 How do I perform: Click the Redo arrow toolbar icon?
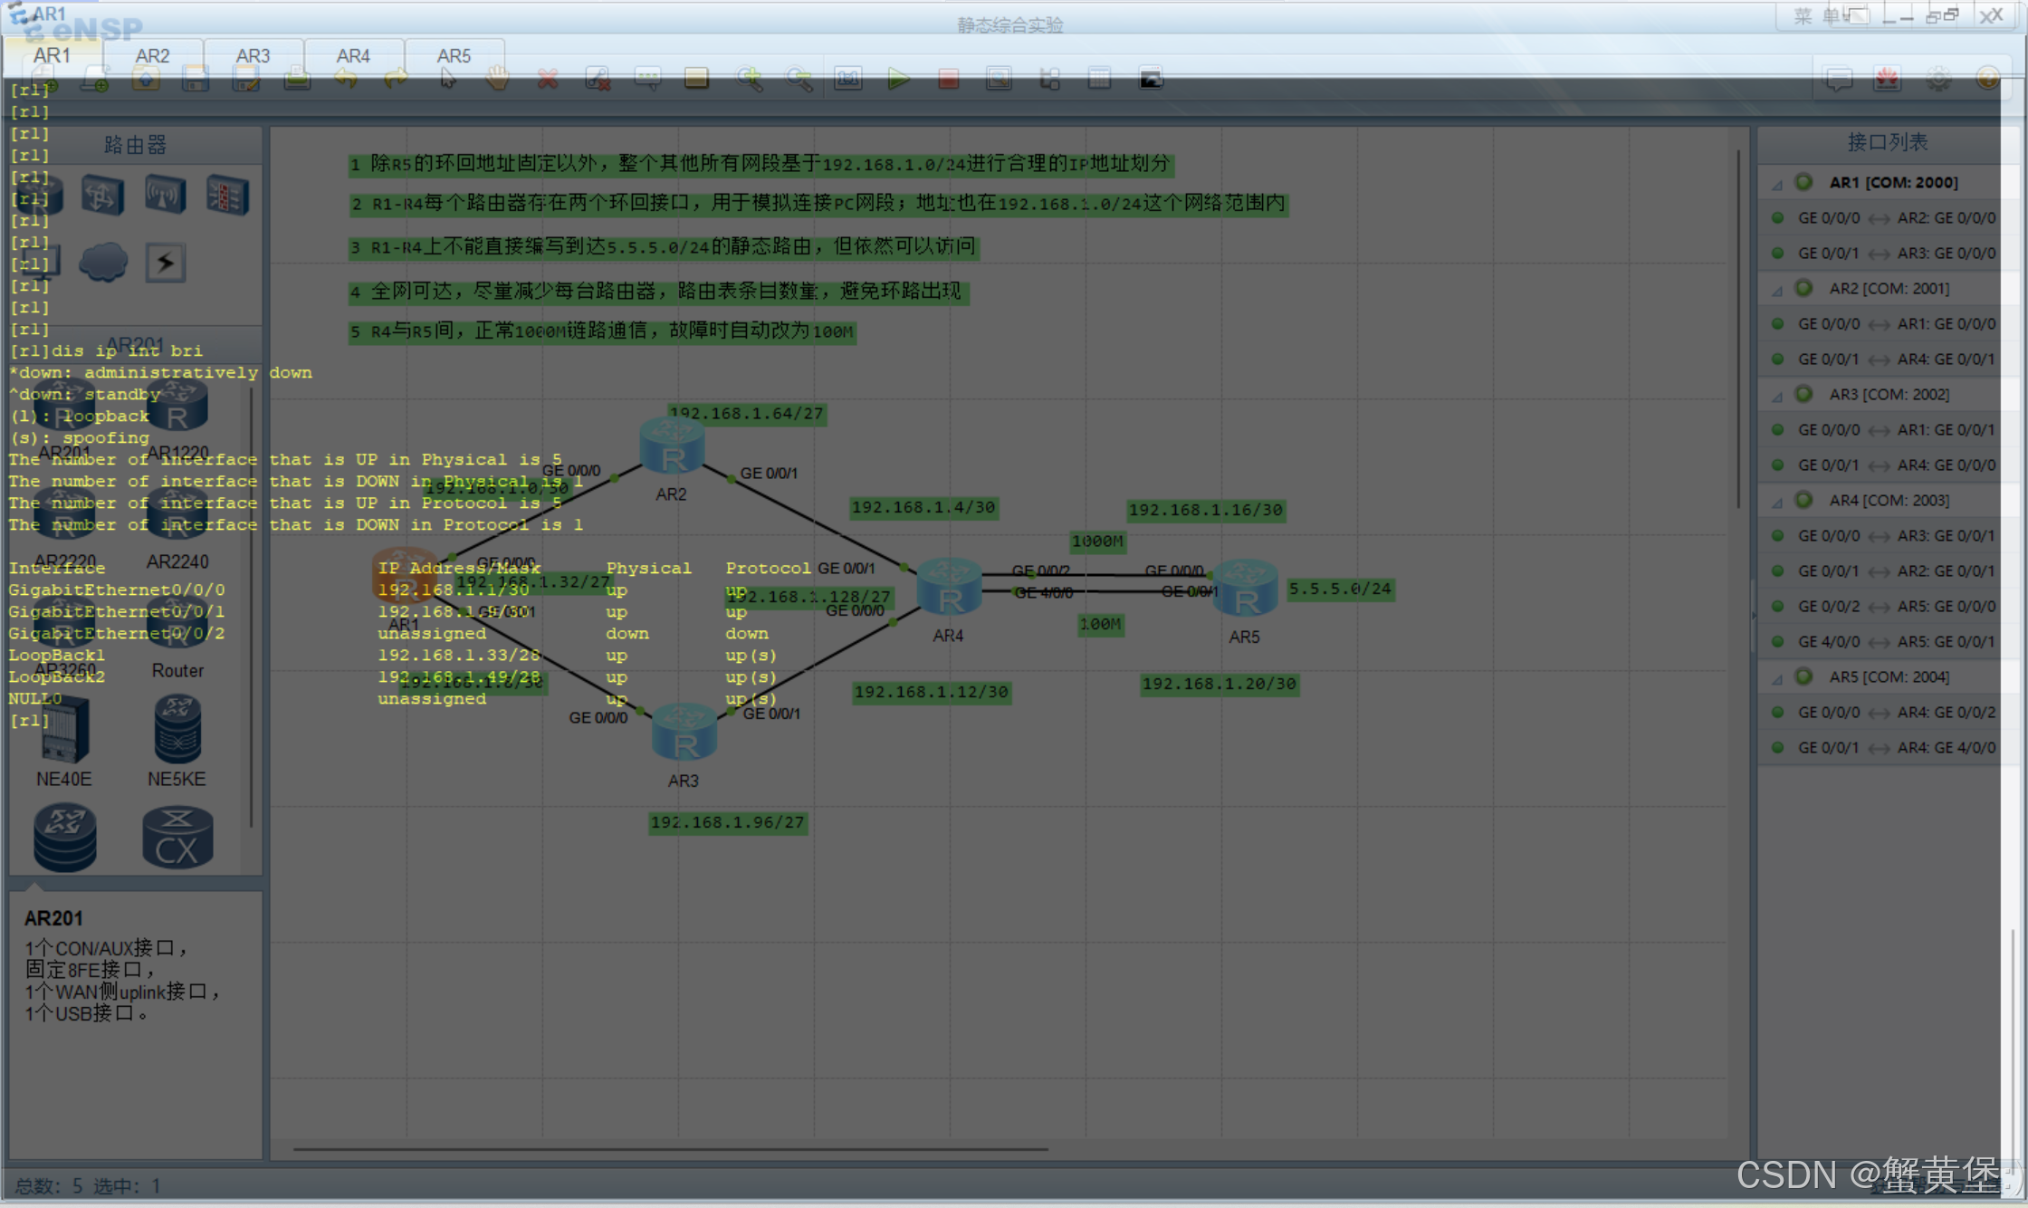click(x=396, y=80)
